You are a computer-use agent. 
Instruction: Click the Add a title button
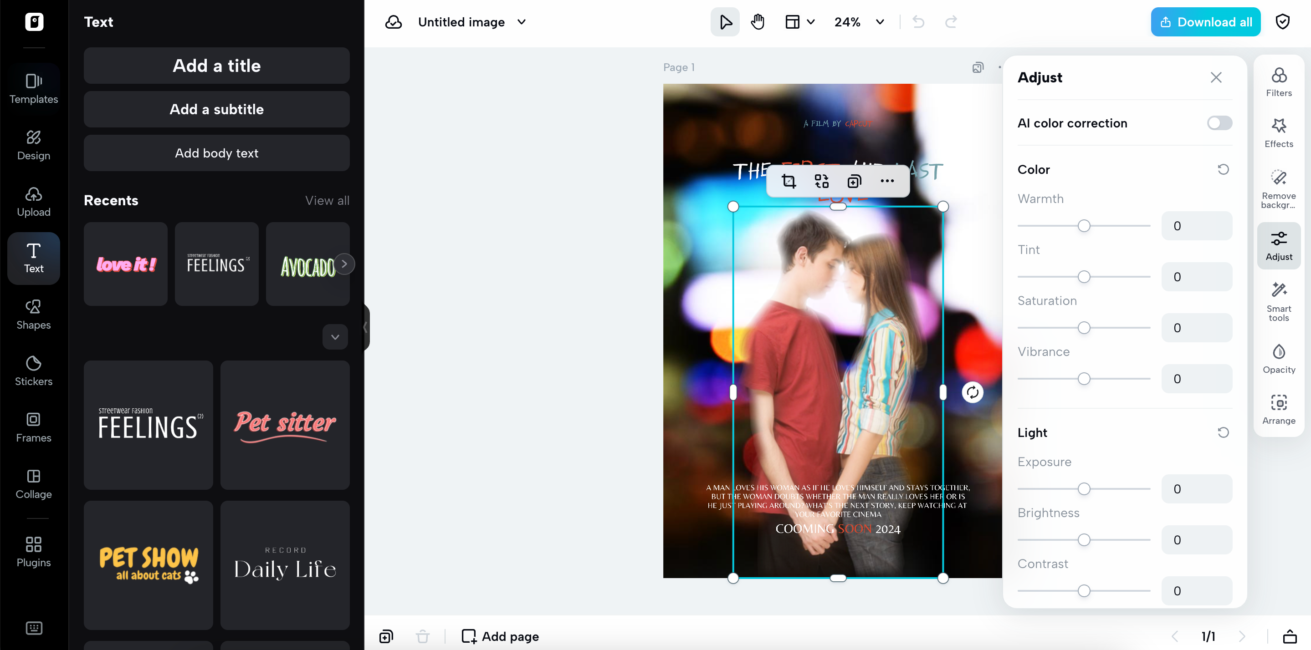coord(216,65)
